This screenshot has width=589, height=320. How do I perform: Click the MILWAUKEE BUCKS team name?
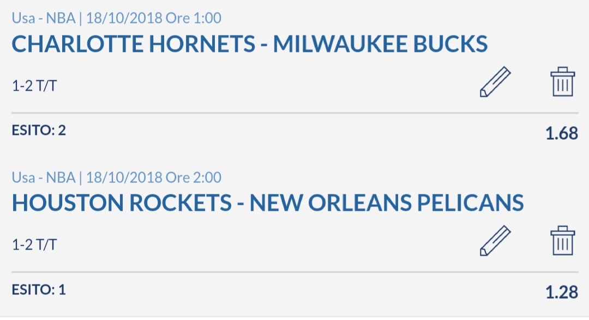pos(380,44)
